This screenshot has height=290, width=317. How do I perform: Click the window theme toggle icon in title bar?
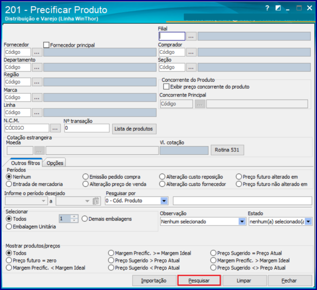tap(278, 8)
